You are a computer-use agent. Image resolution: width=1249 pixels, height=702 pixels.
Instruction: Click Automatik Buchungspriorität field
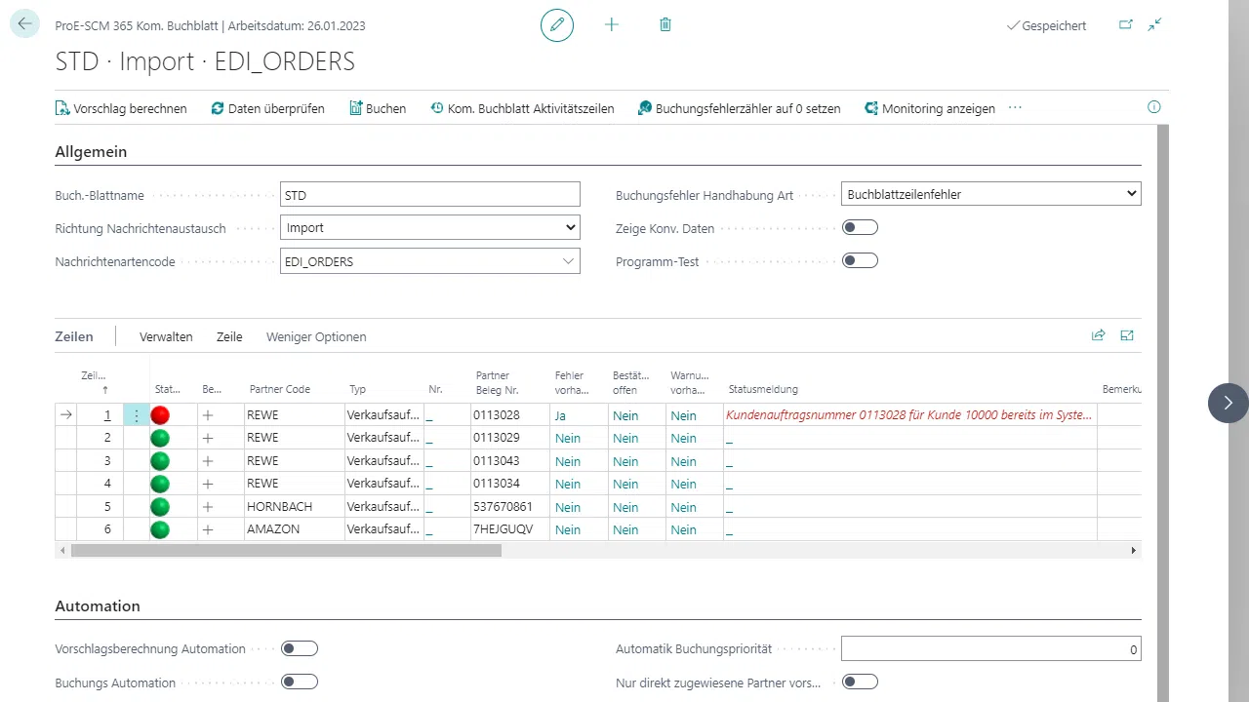991,648
